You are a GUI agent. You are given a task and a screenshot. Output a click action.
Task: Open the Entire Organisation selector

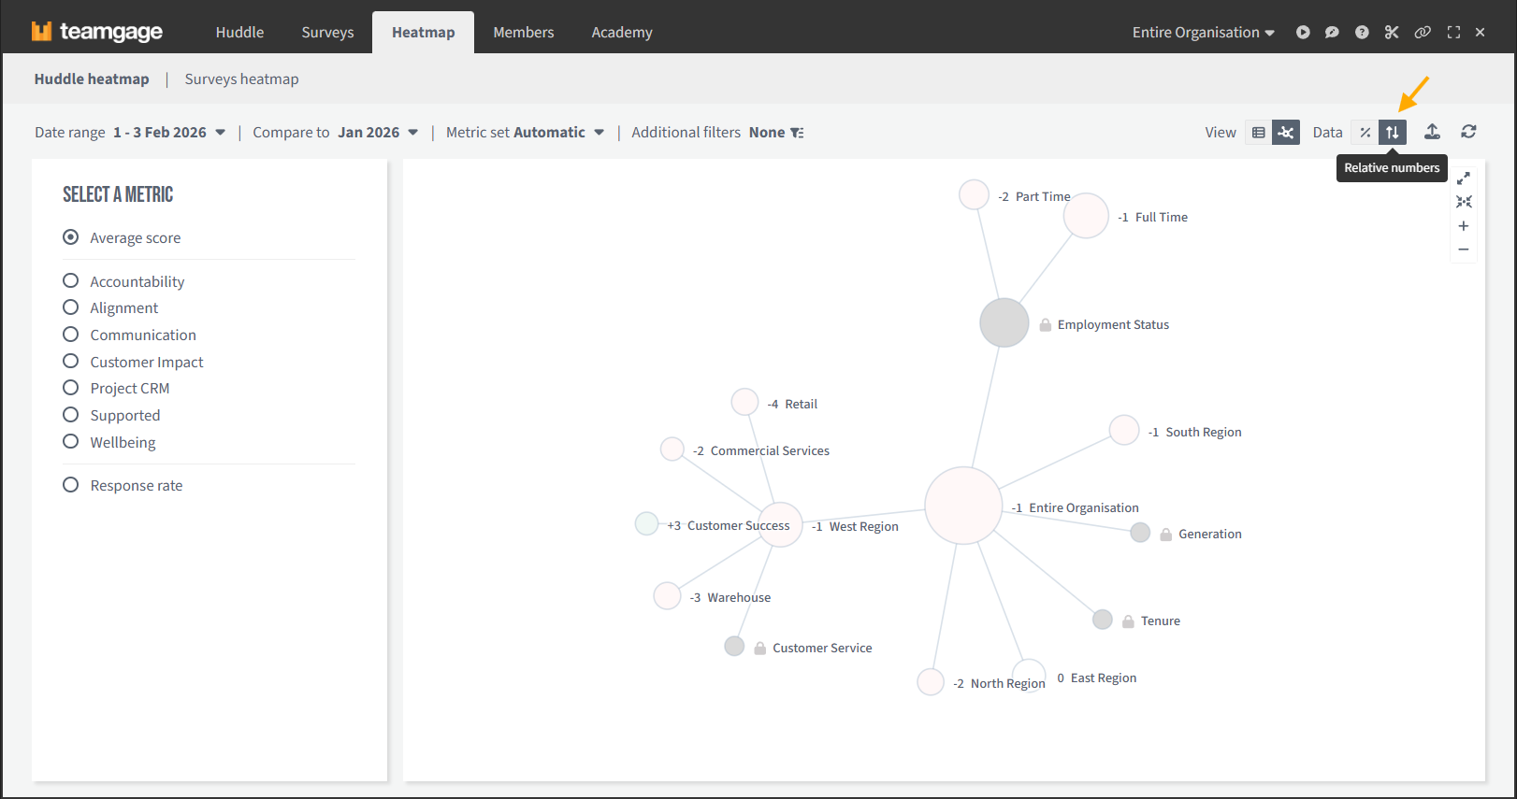pos(1203,33)
